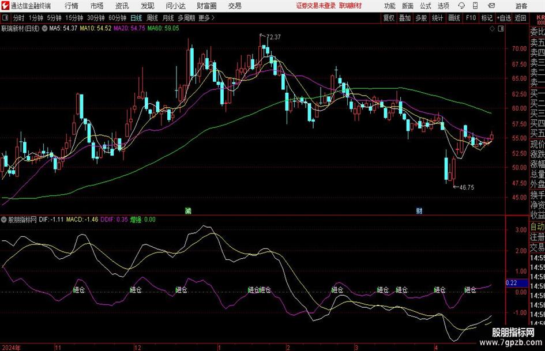This screenshot has width=545, height=351.
Task: Click the 通达信 red logo icon
Action: (x=5, y=6)
